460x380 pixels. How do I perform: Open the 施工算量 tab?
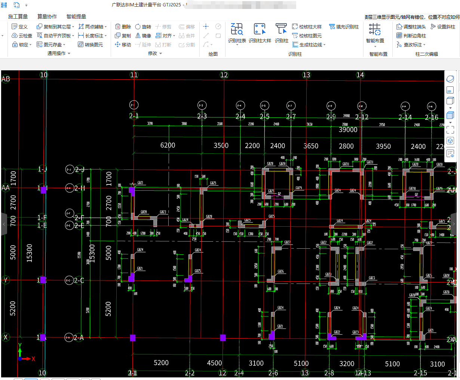pyautogui.click(x=18, y=16)
